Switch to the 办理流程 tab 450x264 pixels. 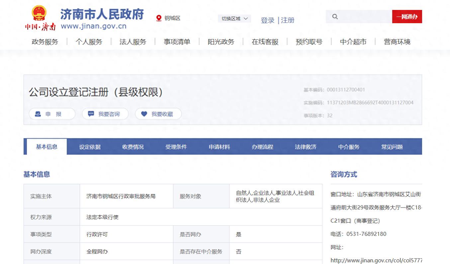263,147
